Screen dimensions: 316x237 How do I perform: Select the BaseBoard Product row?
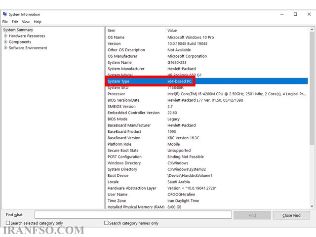pyautogui.click(x=207, y=132)
